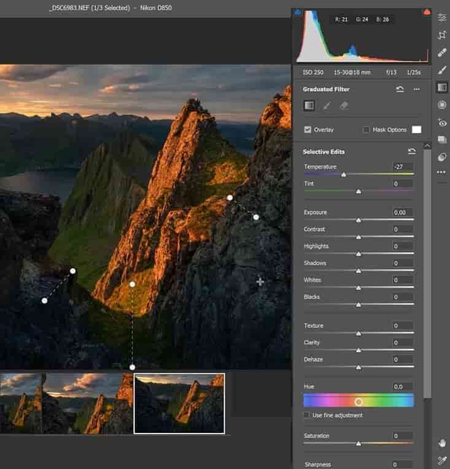
Task: Open the Edit adjustments panel icon
Action: [x=441, y=18]
